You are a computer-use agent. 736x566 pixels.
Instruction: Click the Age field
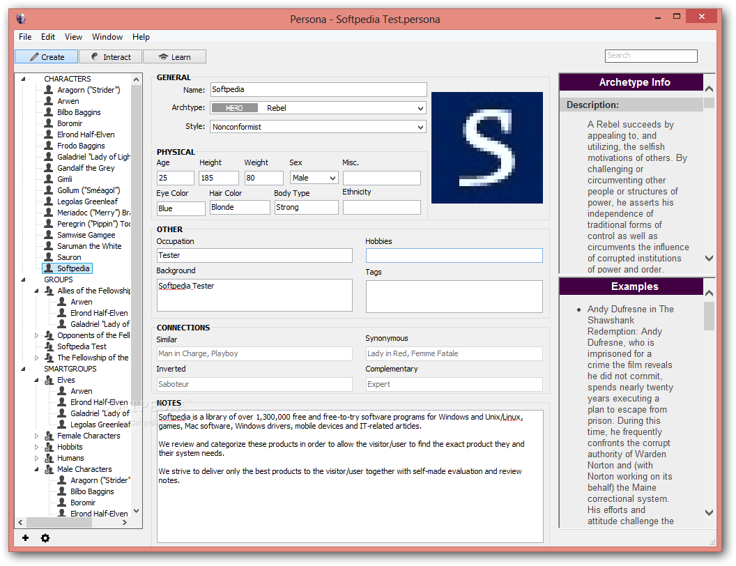[x=175, y=178]
